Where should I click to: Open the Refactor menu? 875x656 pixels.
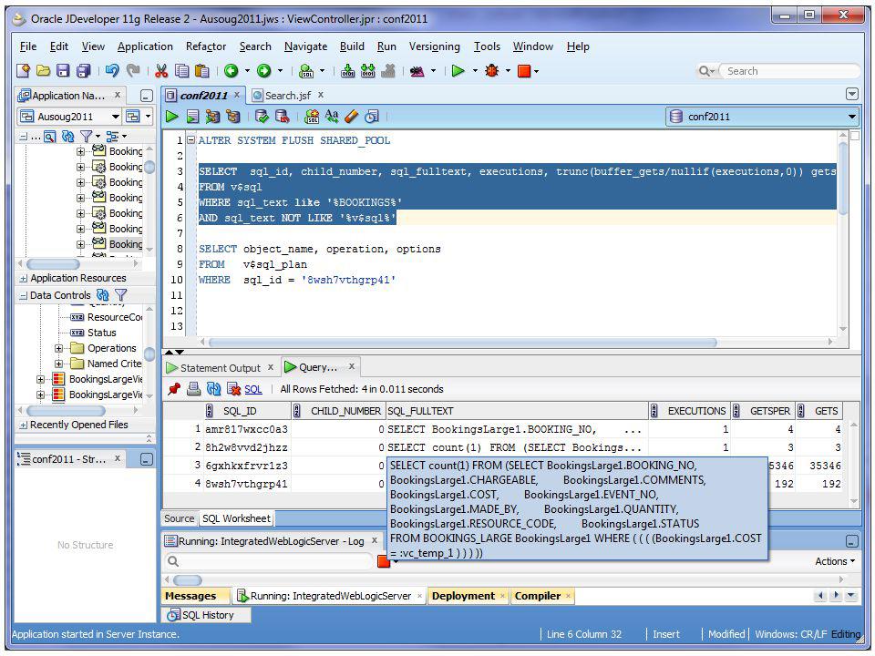[x=206, y=46]
